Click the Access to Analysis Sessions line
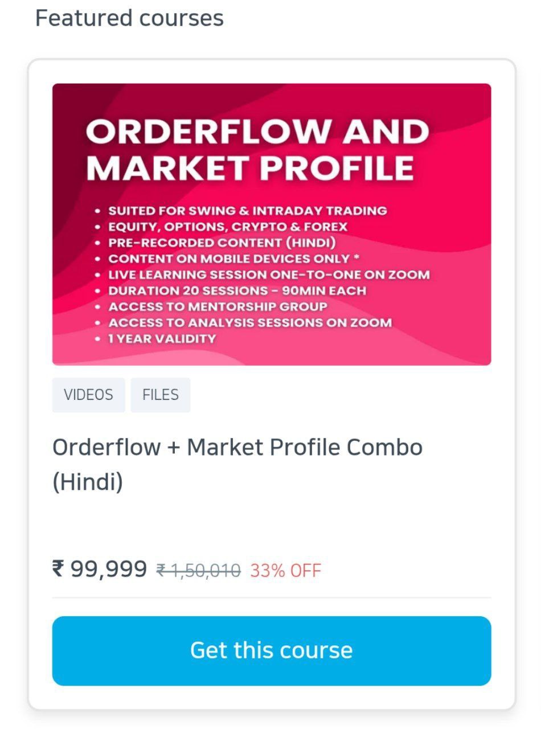541x729 pixels. tap(250, 322)
